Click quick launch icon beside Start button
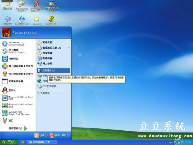The image size is (193, 145). click(23, 142)
